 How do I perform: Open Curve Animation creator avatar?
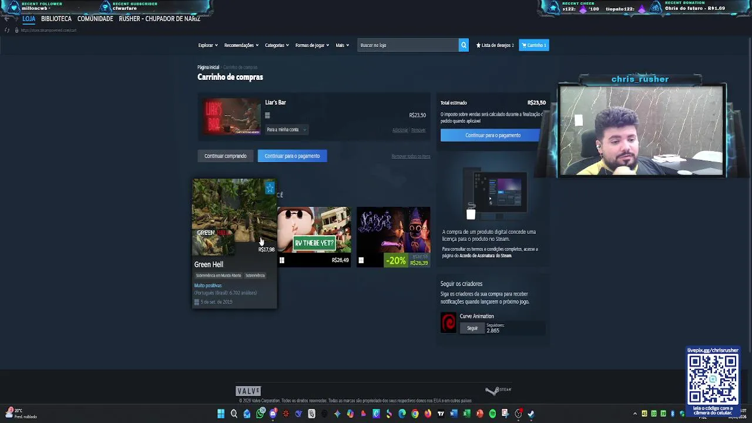(x=448, y=323)
